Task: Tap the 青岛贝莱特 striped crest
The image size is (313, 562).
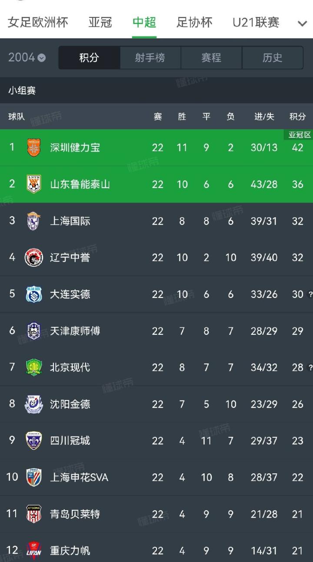Action: pos(33,514)
